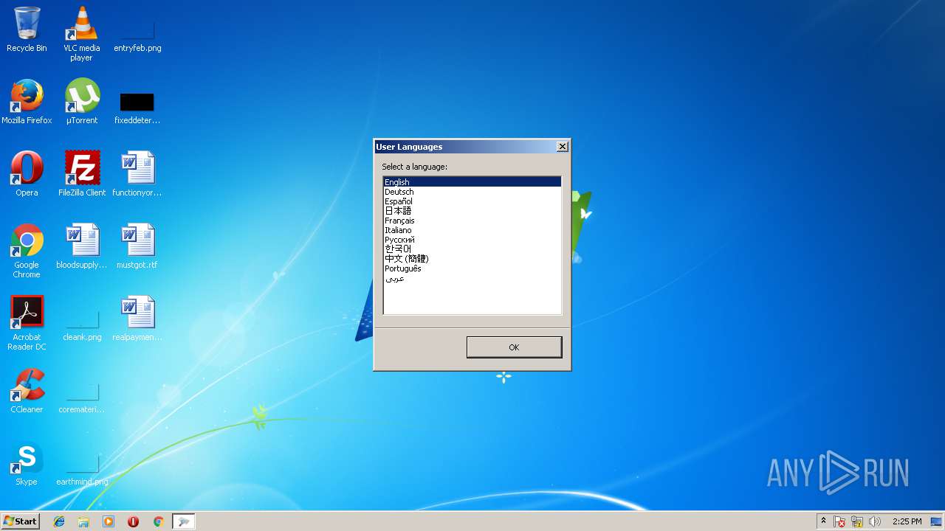
Task: Open Windows Explorer from the taskbar
Action: point(83,521)
